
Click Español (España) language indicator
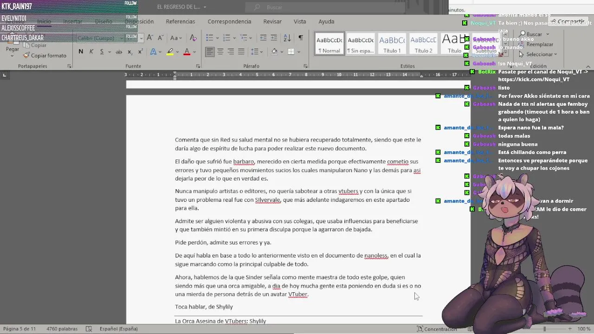[118, 329]
